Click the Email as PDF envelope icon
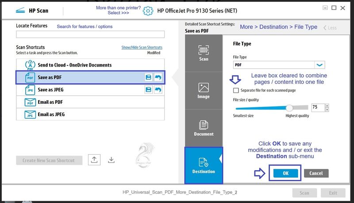 pos(30,102)
